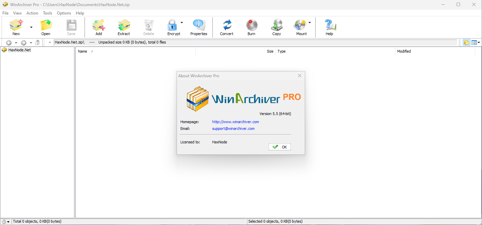Toggle the folder tree pane icon
Viewport: 482px width, 225px height.
pyautogui.click(x=466, y=43)
